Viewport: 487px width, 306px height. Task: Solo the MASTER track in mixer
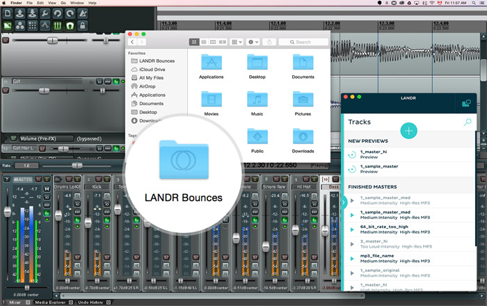(47, 179)
